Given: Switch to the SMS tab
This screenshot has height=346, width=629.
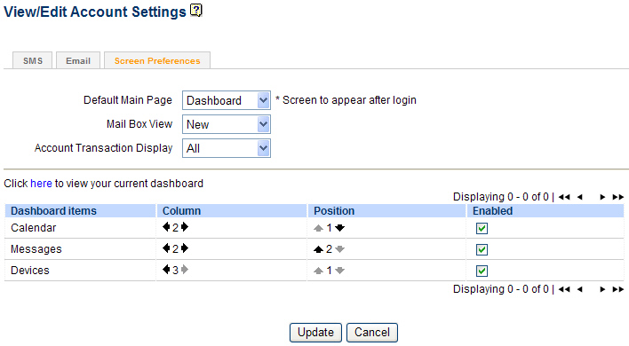Looking at the screenshot, I should (33, 60).
